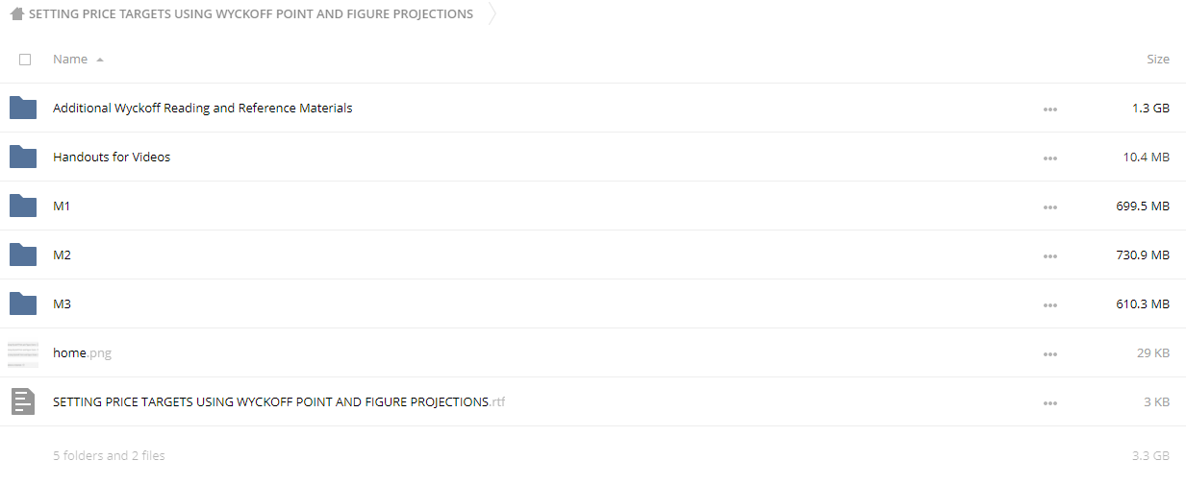Open more options for M3 folder

1049,304
